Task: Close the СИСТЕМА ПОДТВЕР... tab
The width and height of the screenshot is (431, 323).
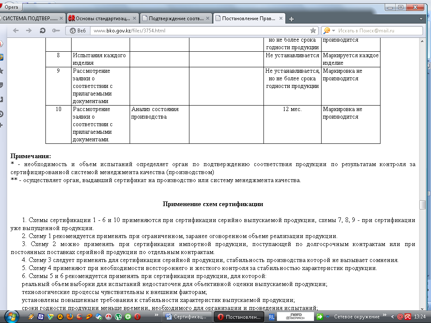Action: (x=61, y=19)
